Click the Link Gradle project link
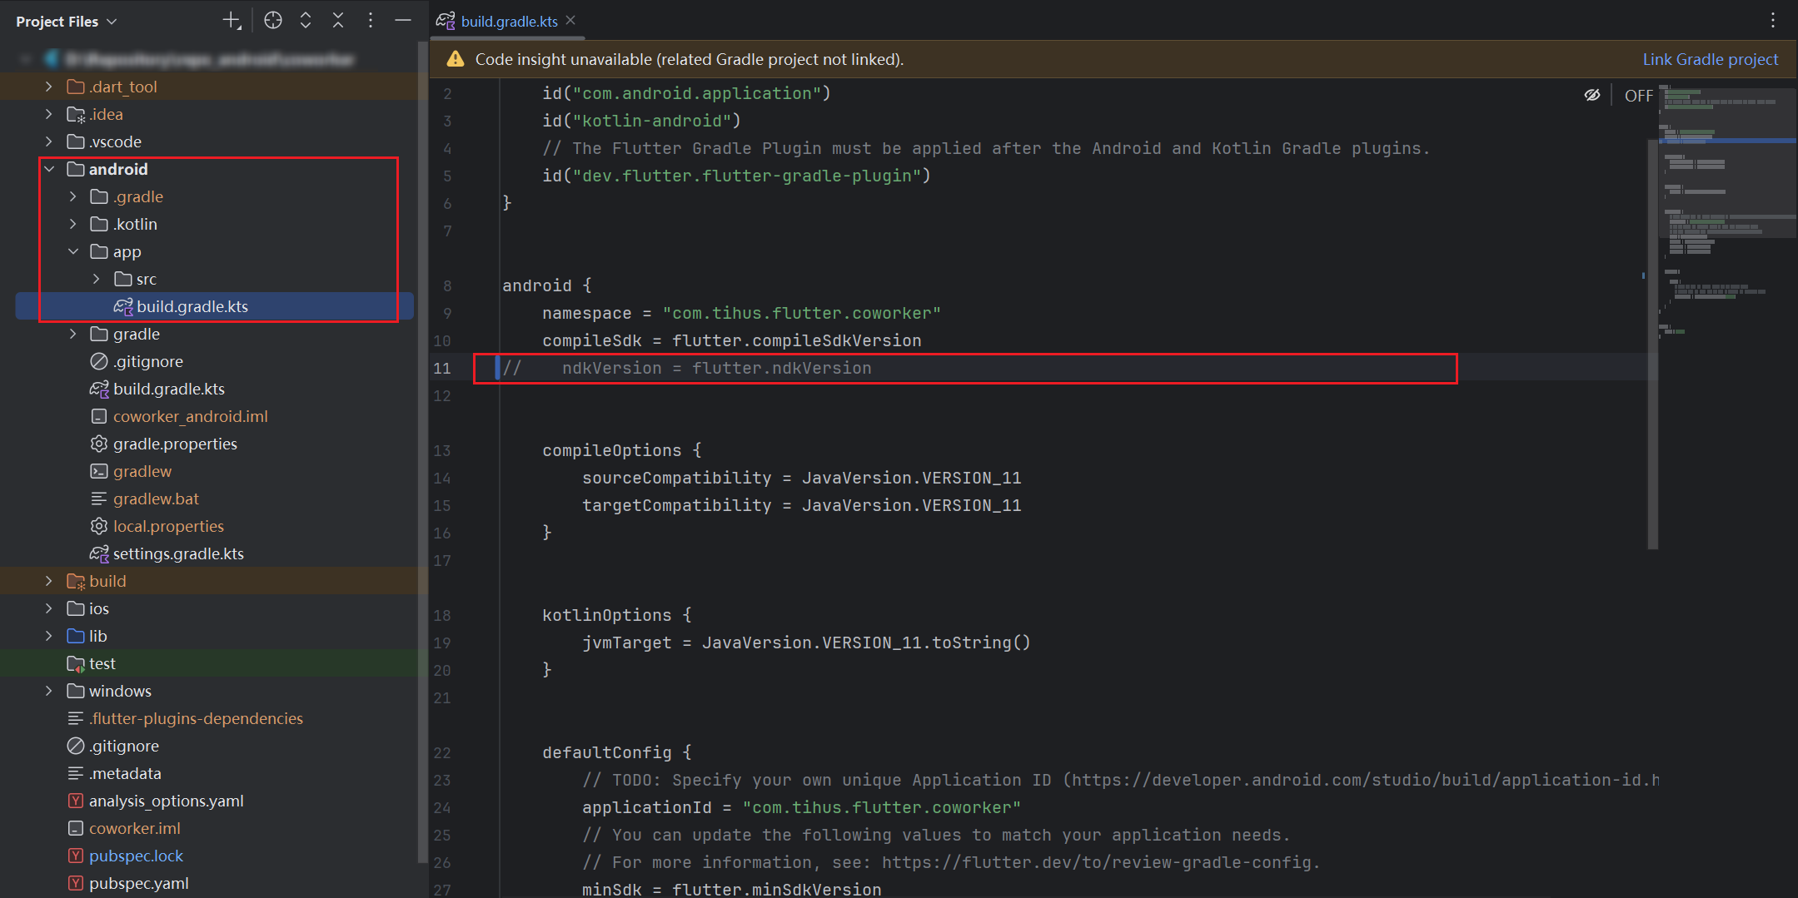Viewport: 1798px width, 898px height. pos(1710,59)
